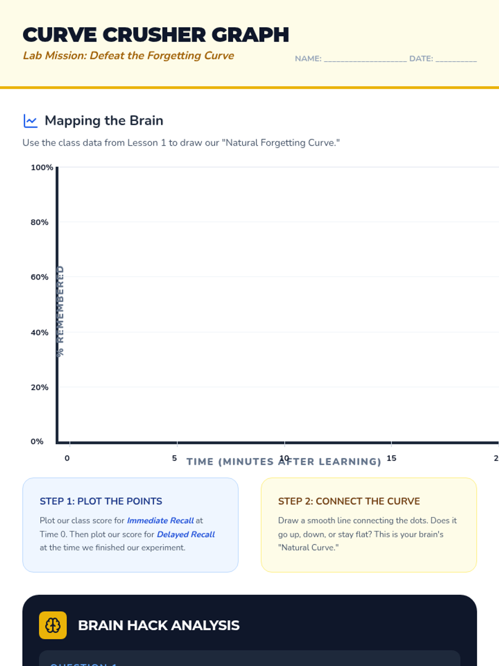This screenshot has width=499, height=666.
Task: Click the 20% y-axis label
Action: (40, 388)
